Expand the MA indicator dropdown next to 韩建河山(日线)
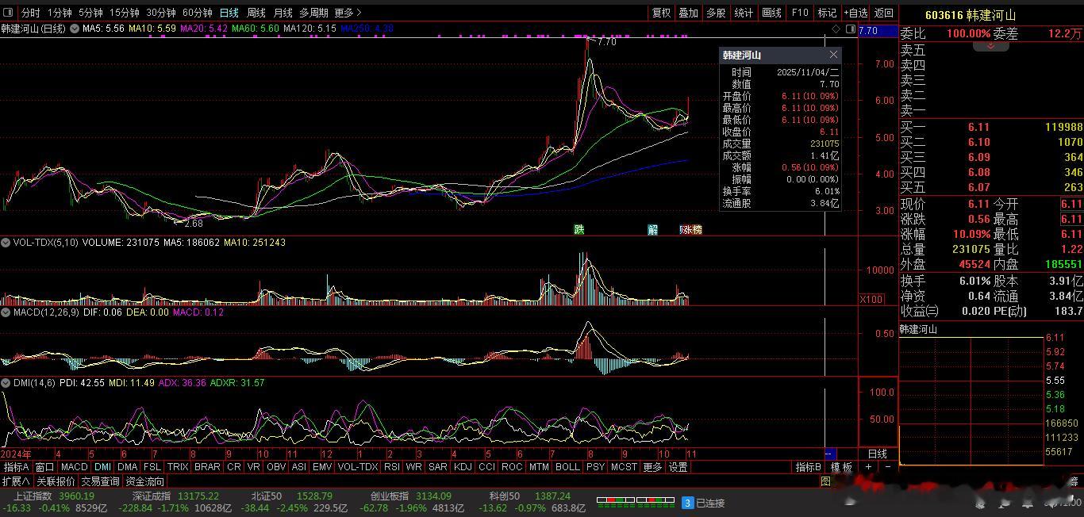The height and width of the screenshot is (517, 1084). (75, 29)
